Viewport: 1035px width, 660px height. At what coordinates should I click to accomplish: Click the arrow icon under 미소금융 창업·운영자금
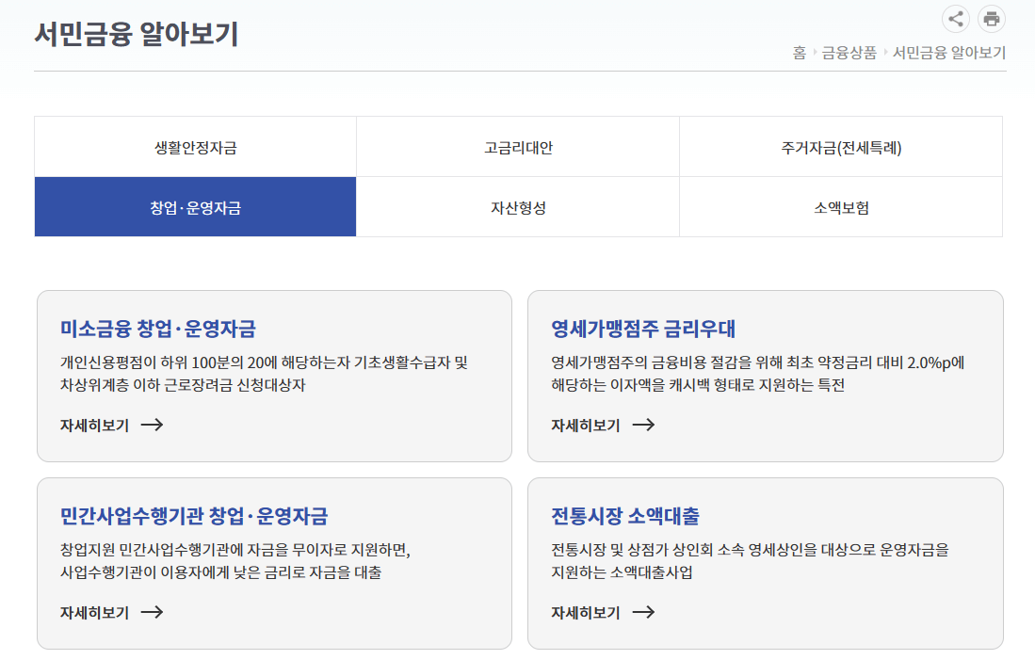[x=154, y=426]
